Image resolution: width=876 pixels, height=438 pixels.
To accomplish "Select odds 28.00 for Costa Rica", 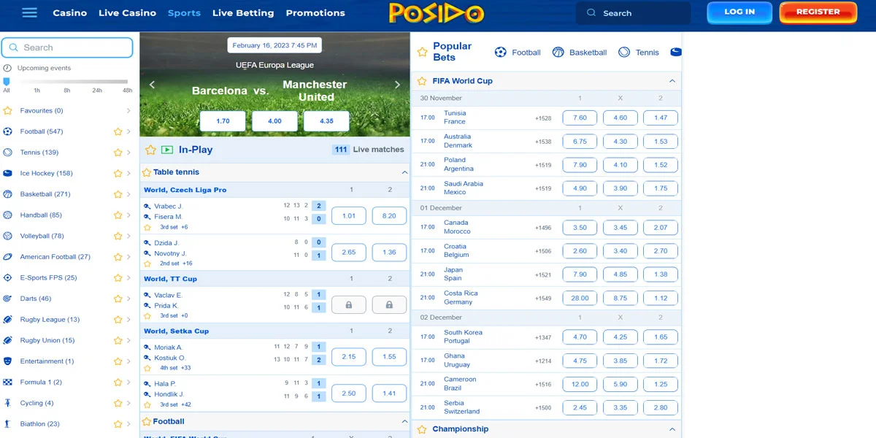I will click(x=580, y=298).
